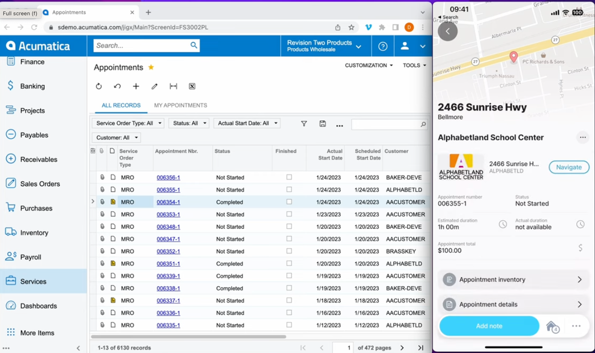Check Finished box for appointment 006355-1

[x=289, y=190]
